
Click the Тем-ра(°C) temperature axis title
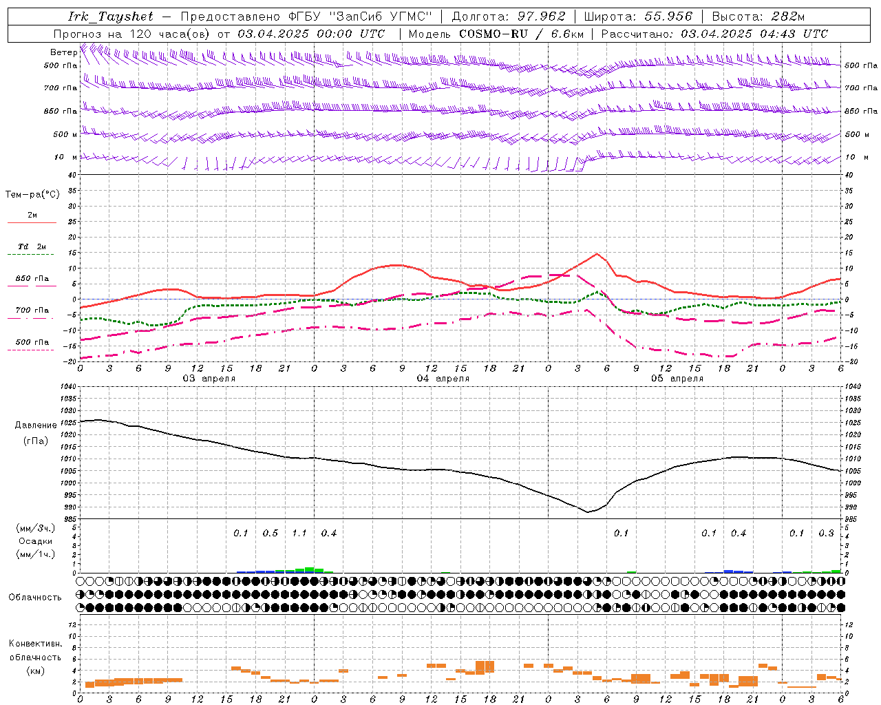tap(32, 195)
